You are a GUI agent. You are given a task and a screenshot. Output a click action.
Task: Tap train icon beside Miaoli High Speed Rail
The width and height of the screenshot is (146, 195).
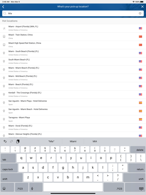[4, 45]
